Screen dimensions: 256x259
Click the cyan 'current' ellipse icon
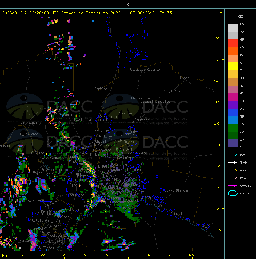tap(233, 193)
